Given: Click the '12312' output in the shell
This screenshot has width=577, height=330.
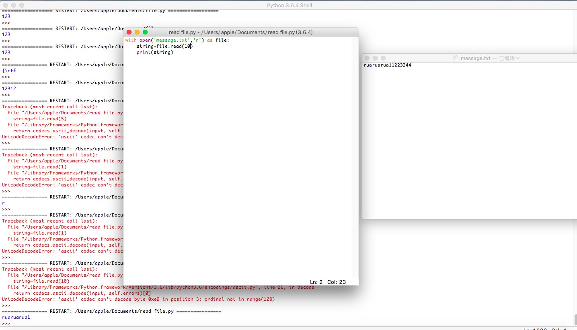Looking at the screenshot, I should coord(9,89).
